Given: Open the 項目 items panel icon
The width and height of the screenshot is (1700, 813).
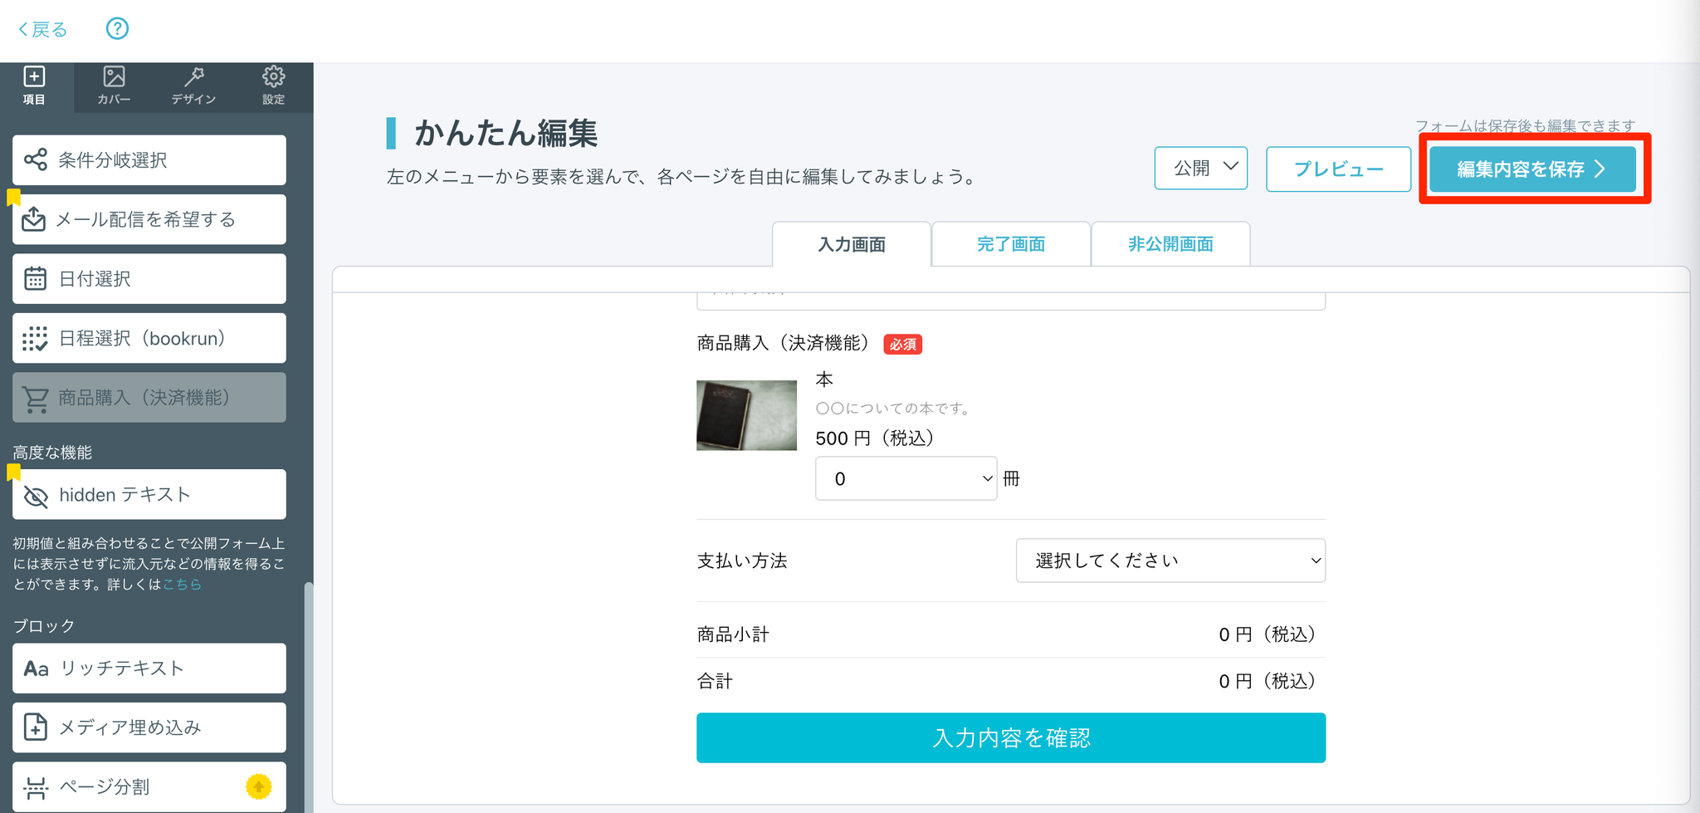Looking at the screenshot, I should [34, 86].
